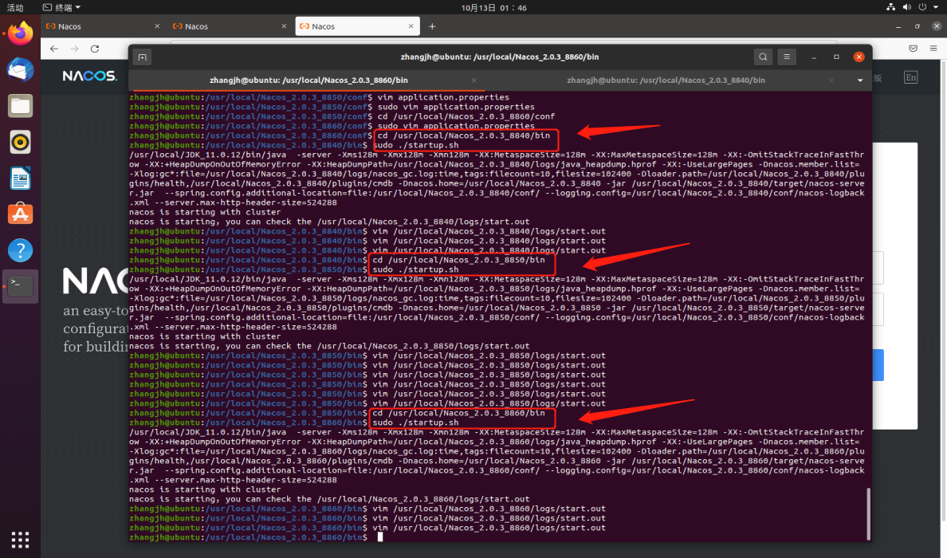Viewport: 947px width, 558px height.
Task: Open Ubuntu Software from the dock
Action: pos(20,214)
